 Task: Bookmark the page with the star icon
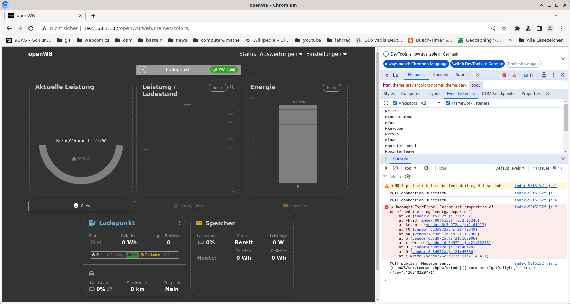[x=504, y=28]
